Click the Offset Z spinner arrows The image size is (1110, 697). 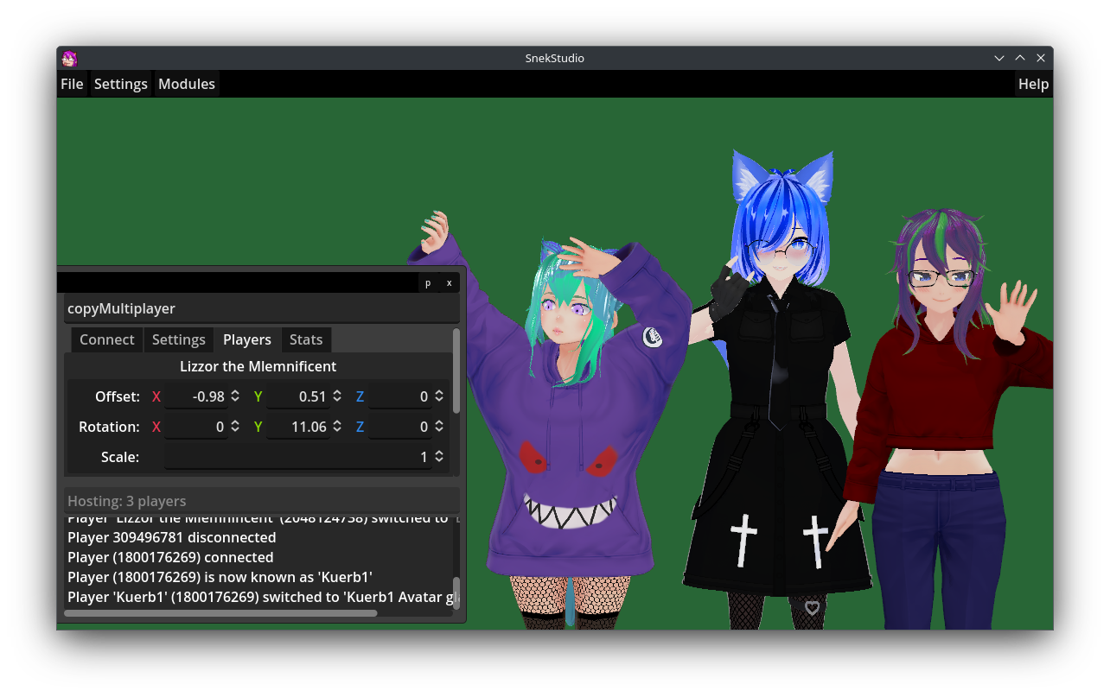click(439, 396)
